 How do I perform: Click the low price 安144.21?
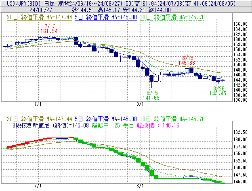tap(134, 10)
